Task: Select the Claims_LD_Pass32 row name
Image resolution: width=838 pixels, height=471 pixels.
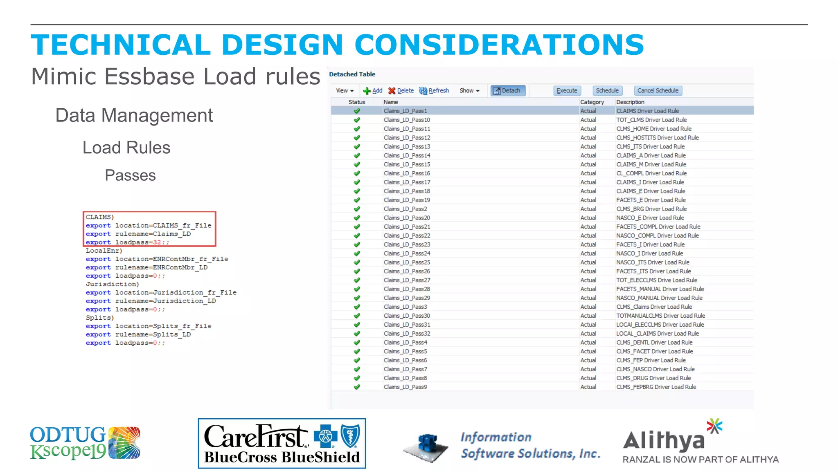Action: pyautogui.click(x=407, y=334)
